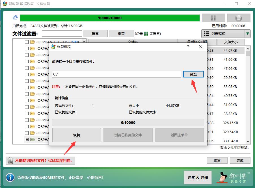Screen dimensions: 255x188
Task: Click 浏览 to choose a save directory
Action: (193, 74)
